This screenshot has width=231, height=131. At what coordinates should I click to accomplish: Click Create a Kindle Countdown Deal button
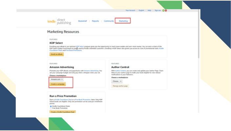coord(63,112)
